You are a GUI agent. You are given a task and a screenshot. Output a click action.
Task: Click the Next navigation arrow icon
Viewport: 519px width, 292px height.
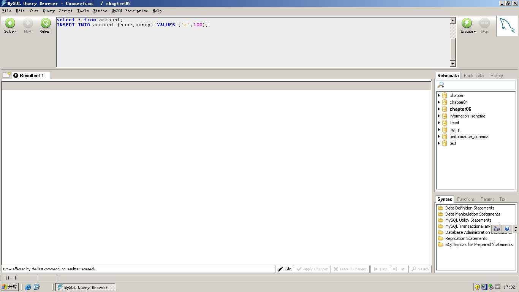(28, 23)
